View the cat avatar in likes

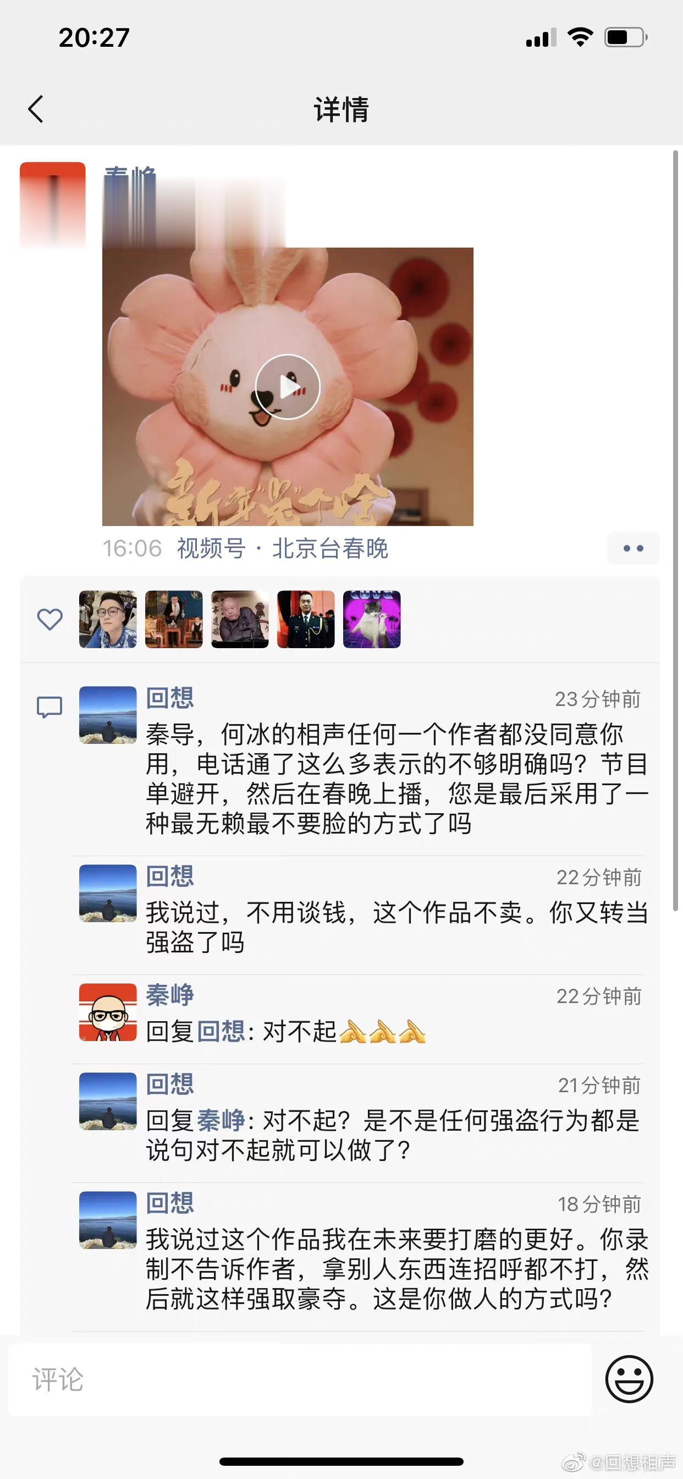tap(372, 620)
